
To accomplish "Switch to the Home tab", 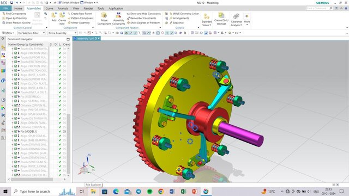I will [18, 9].
